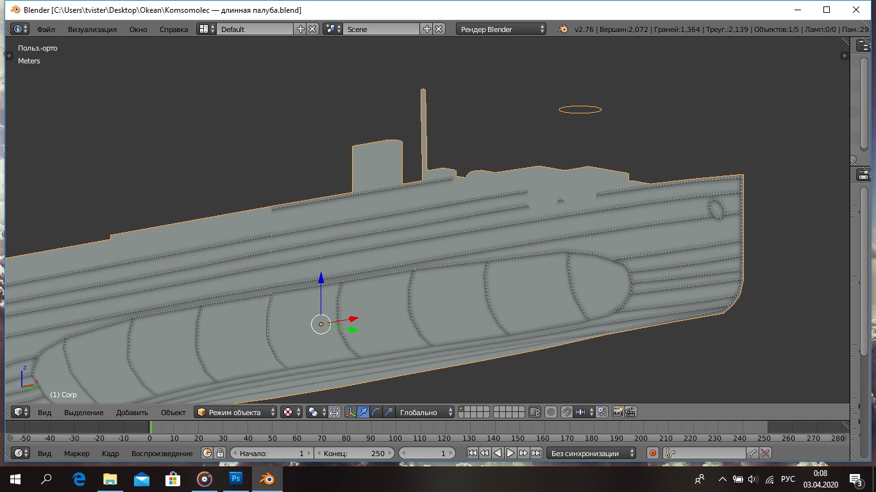This screenshot has width=876, height=492.
Task: Select the translate manipulator arrow icon
Action: coord(363,413)
